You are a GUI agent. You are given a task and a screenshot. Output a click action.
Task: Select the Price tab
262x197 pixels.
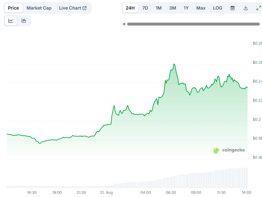(13, 8)
